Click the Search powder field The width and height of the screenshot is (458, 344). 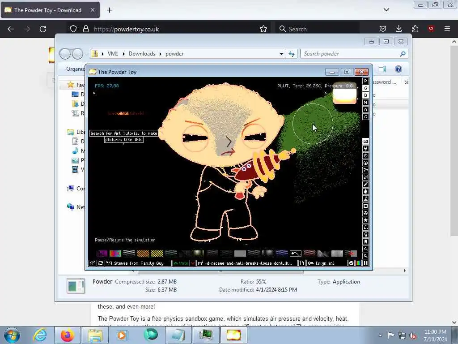(x=354, y=54)
